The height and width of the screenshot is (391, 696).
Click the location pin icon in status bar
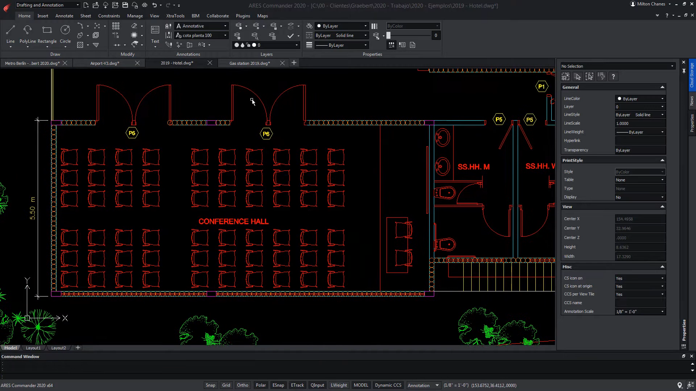tap(680, 385)
